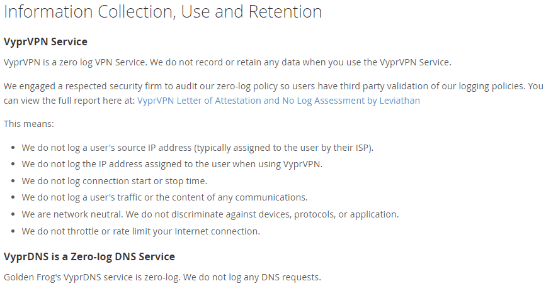Viewport: 546px width, 286px height.
Task: Click the 'This means:' text line
Action: (29, 124)
